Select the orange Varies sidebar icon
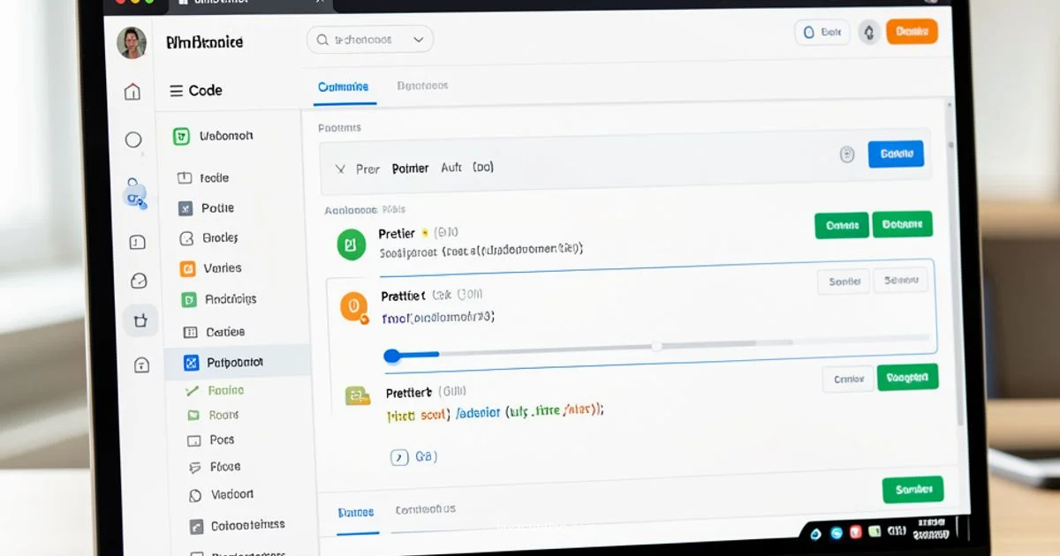 tap(186, 269)
